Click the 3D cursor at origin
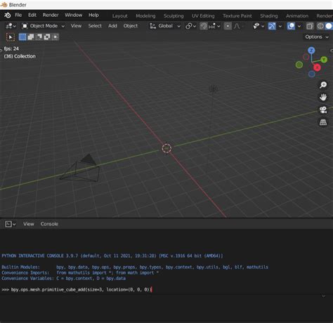Screen dimensions: 333x323 click(166, 148)
